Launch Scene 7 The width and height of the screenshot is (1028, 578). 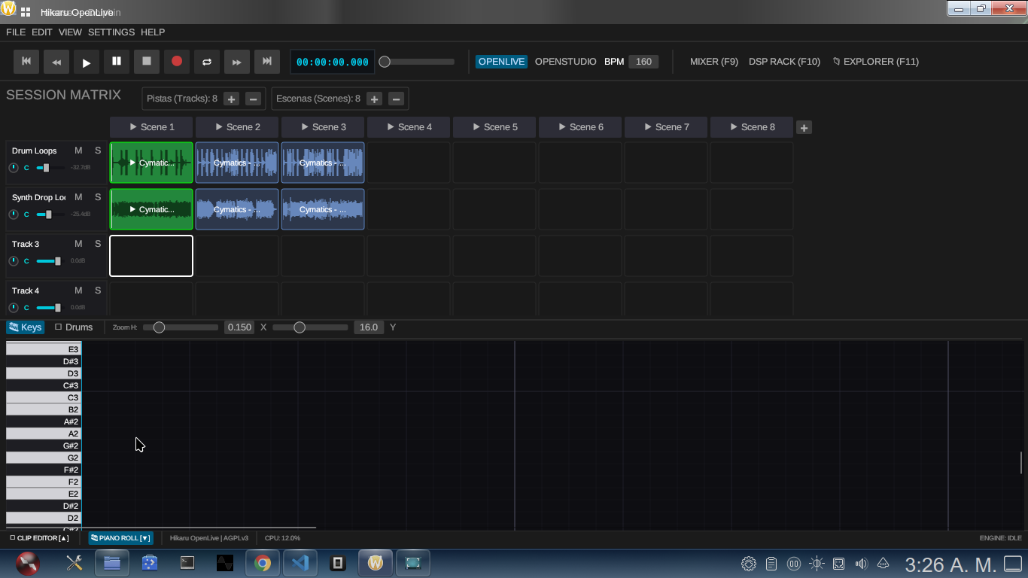(x=666, y=127)
